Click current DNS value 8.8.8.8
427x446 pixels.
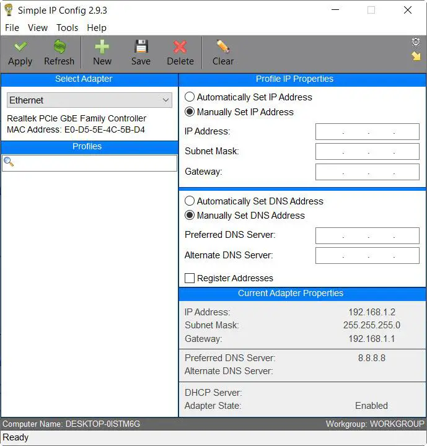372,358
